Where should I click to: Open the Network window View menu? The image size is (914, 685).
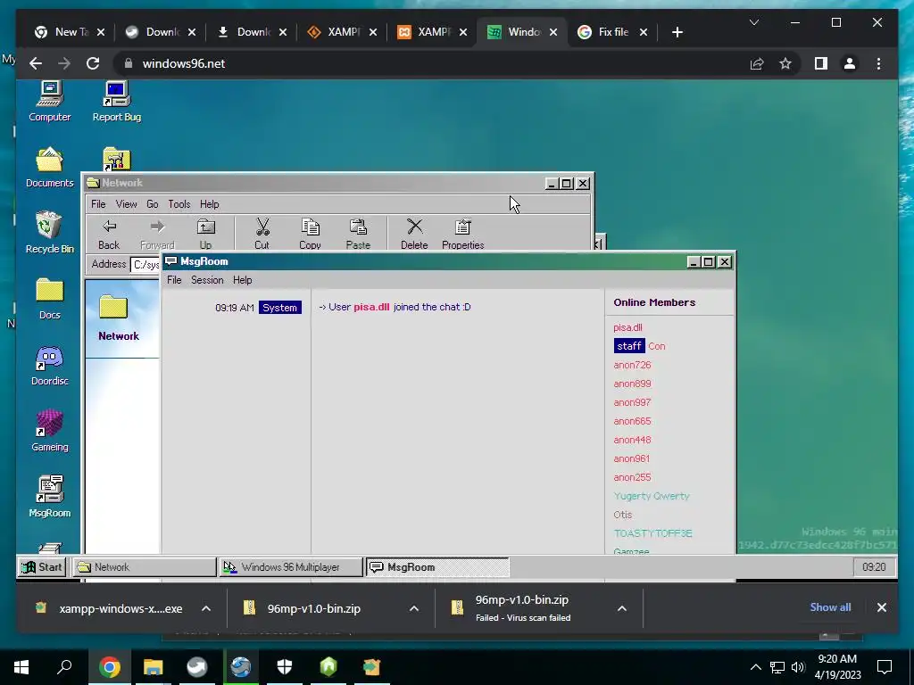pyautogui.click(x=126, y=204)
